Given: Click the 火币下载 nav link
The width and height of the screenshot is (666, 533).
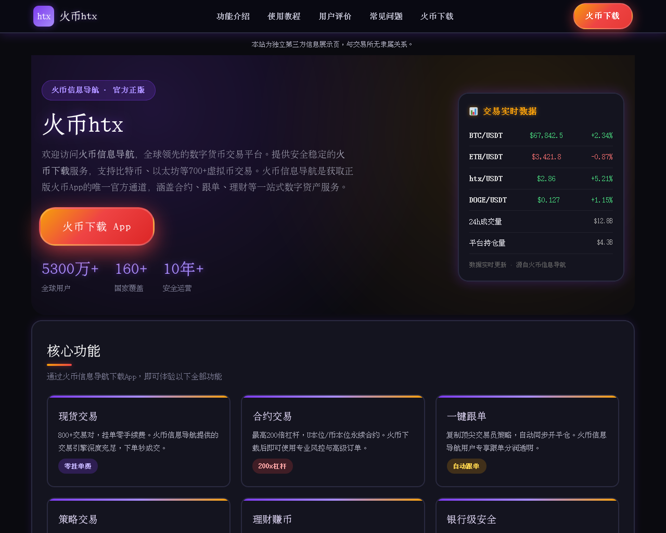Looking at the screenshot, I should pyautogui.click(x=437, y=16).
